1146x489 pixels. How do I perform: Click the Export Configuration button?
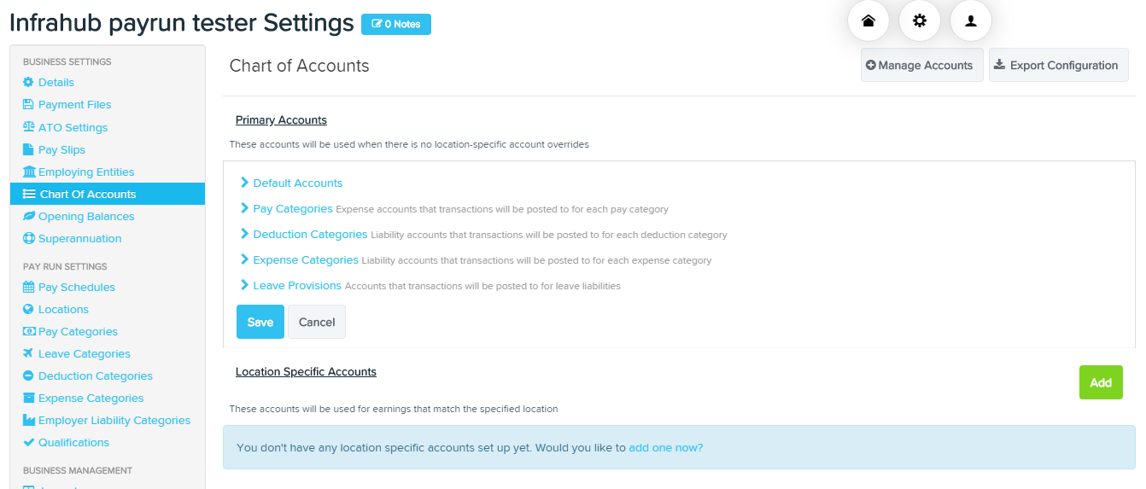coord(1059,65)
